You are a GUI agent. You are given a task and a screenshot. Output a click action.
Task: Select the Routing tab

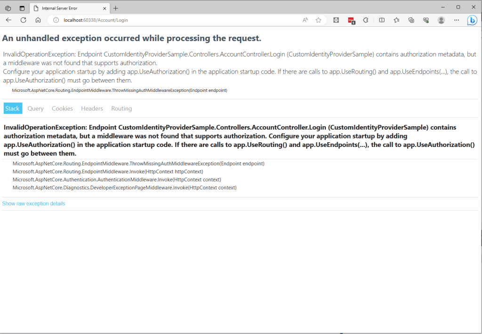tap(121, 108)
